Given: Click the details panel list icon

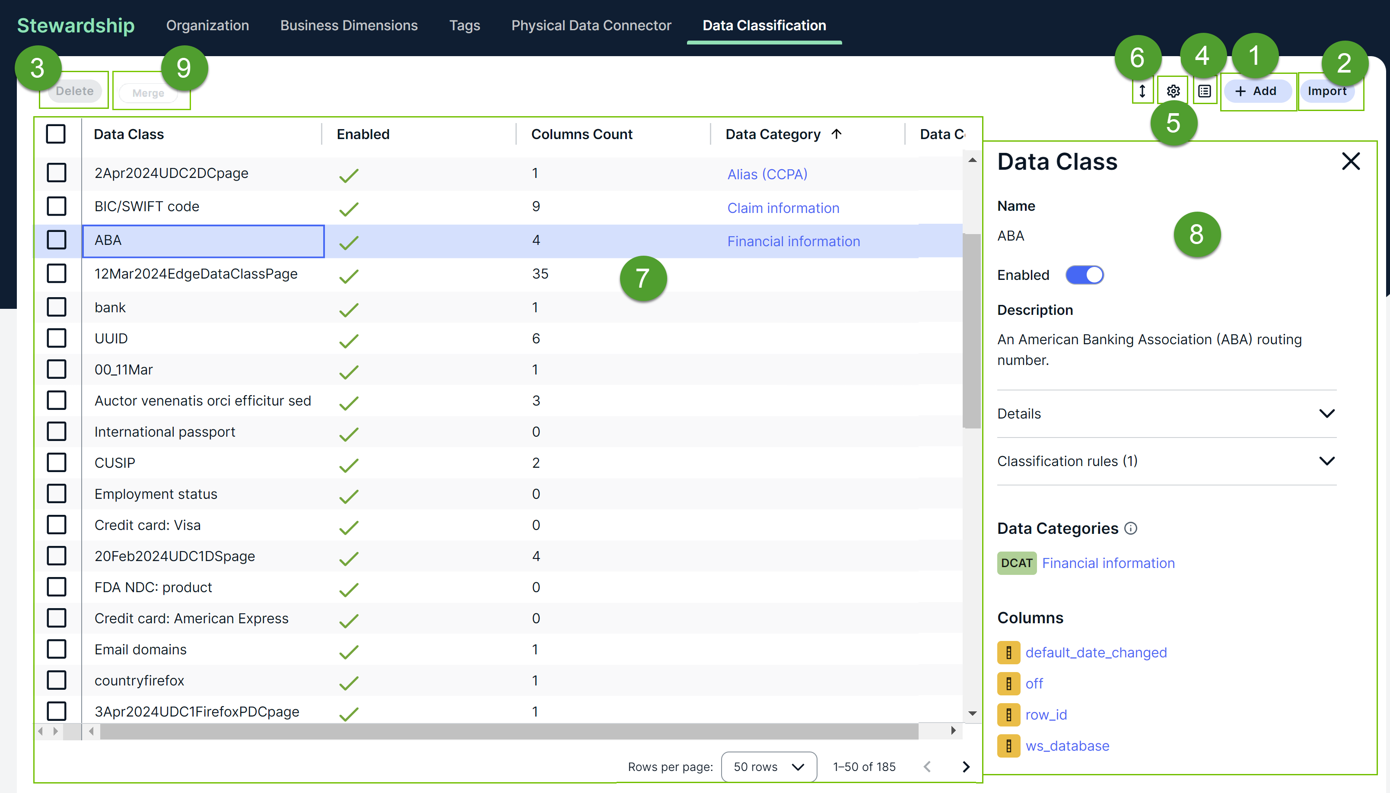Looking at the screenshot, I should (1204, 91).
